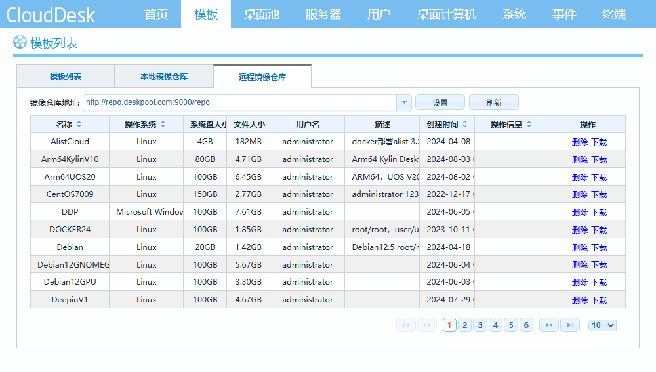Click the 用户名 column header
This screenshot has height=372, width=656.
308,124
